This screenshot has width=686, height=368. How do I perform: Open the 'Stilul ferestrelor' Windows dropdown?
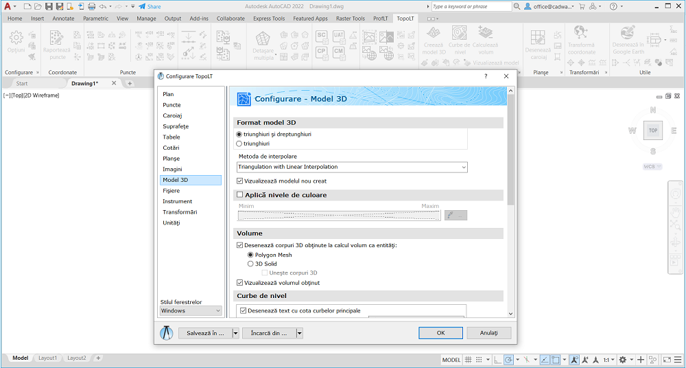[x=191, y=310]
